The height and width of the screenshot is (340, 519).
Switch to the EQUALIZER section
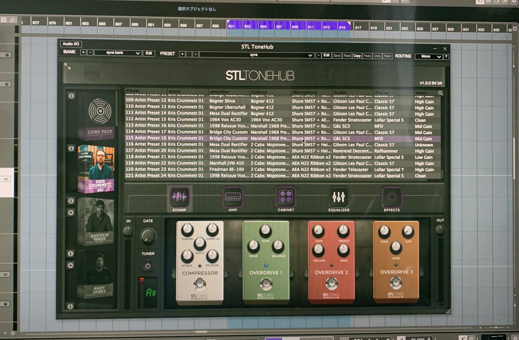pos(339,199)
